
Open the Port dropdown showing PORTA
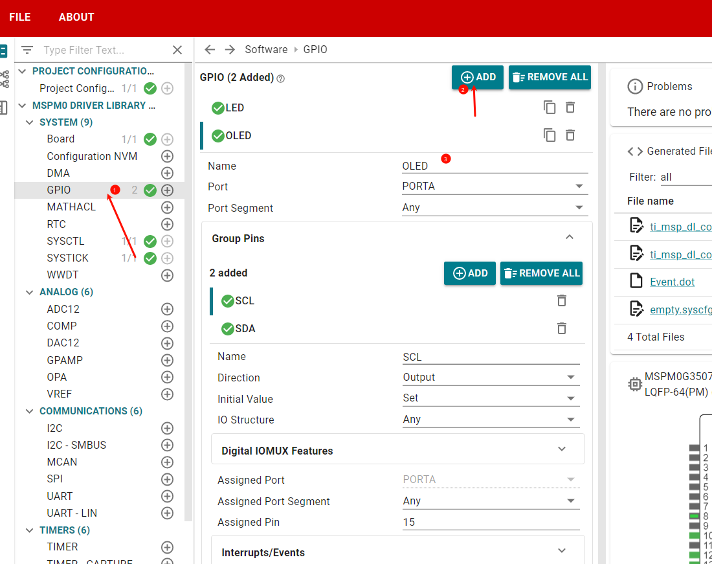coord(495,186)
